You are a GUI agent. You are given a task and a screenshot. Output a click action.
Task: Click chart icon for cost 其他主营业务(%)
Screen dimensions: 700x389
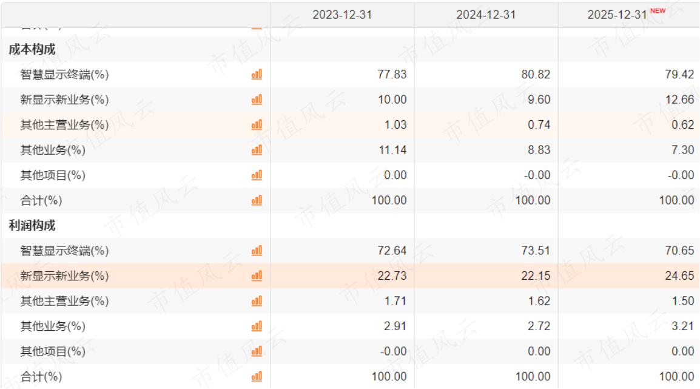(257, 124)
